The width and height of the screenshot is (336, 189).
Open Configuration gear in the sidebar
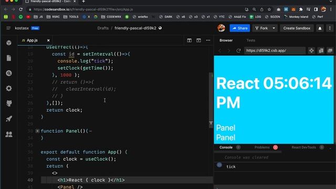pyautogui.click(x=9, y=88)
